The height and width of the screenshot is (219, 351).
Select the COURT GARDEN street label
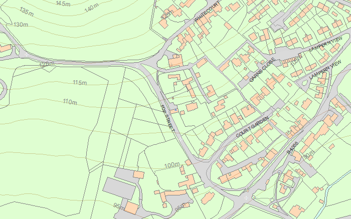pos(252,127)
